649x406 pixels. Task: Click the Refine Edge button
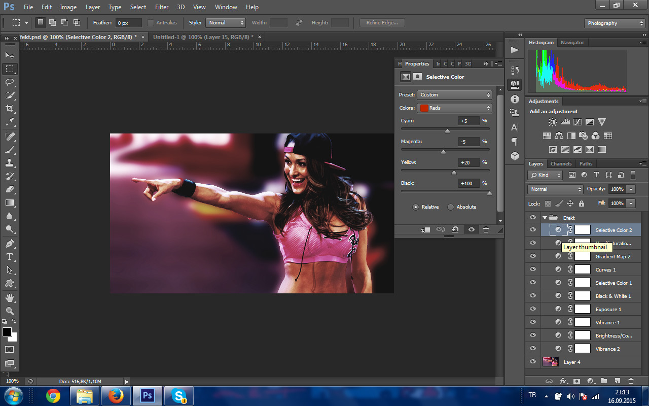(x=382, y=23)
